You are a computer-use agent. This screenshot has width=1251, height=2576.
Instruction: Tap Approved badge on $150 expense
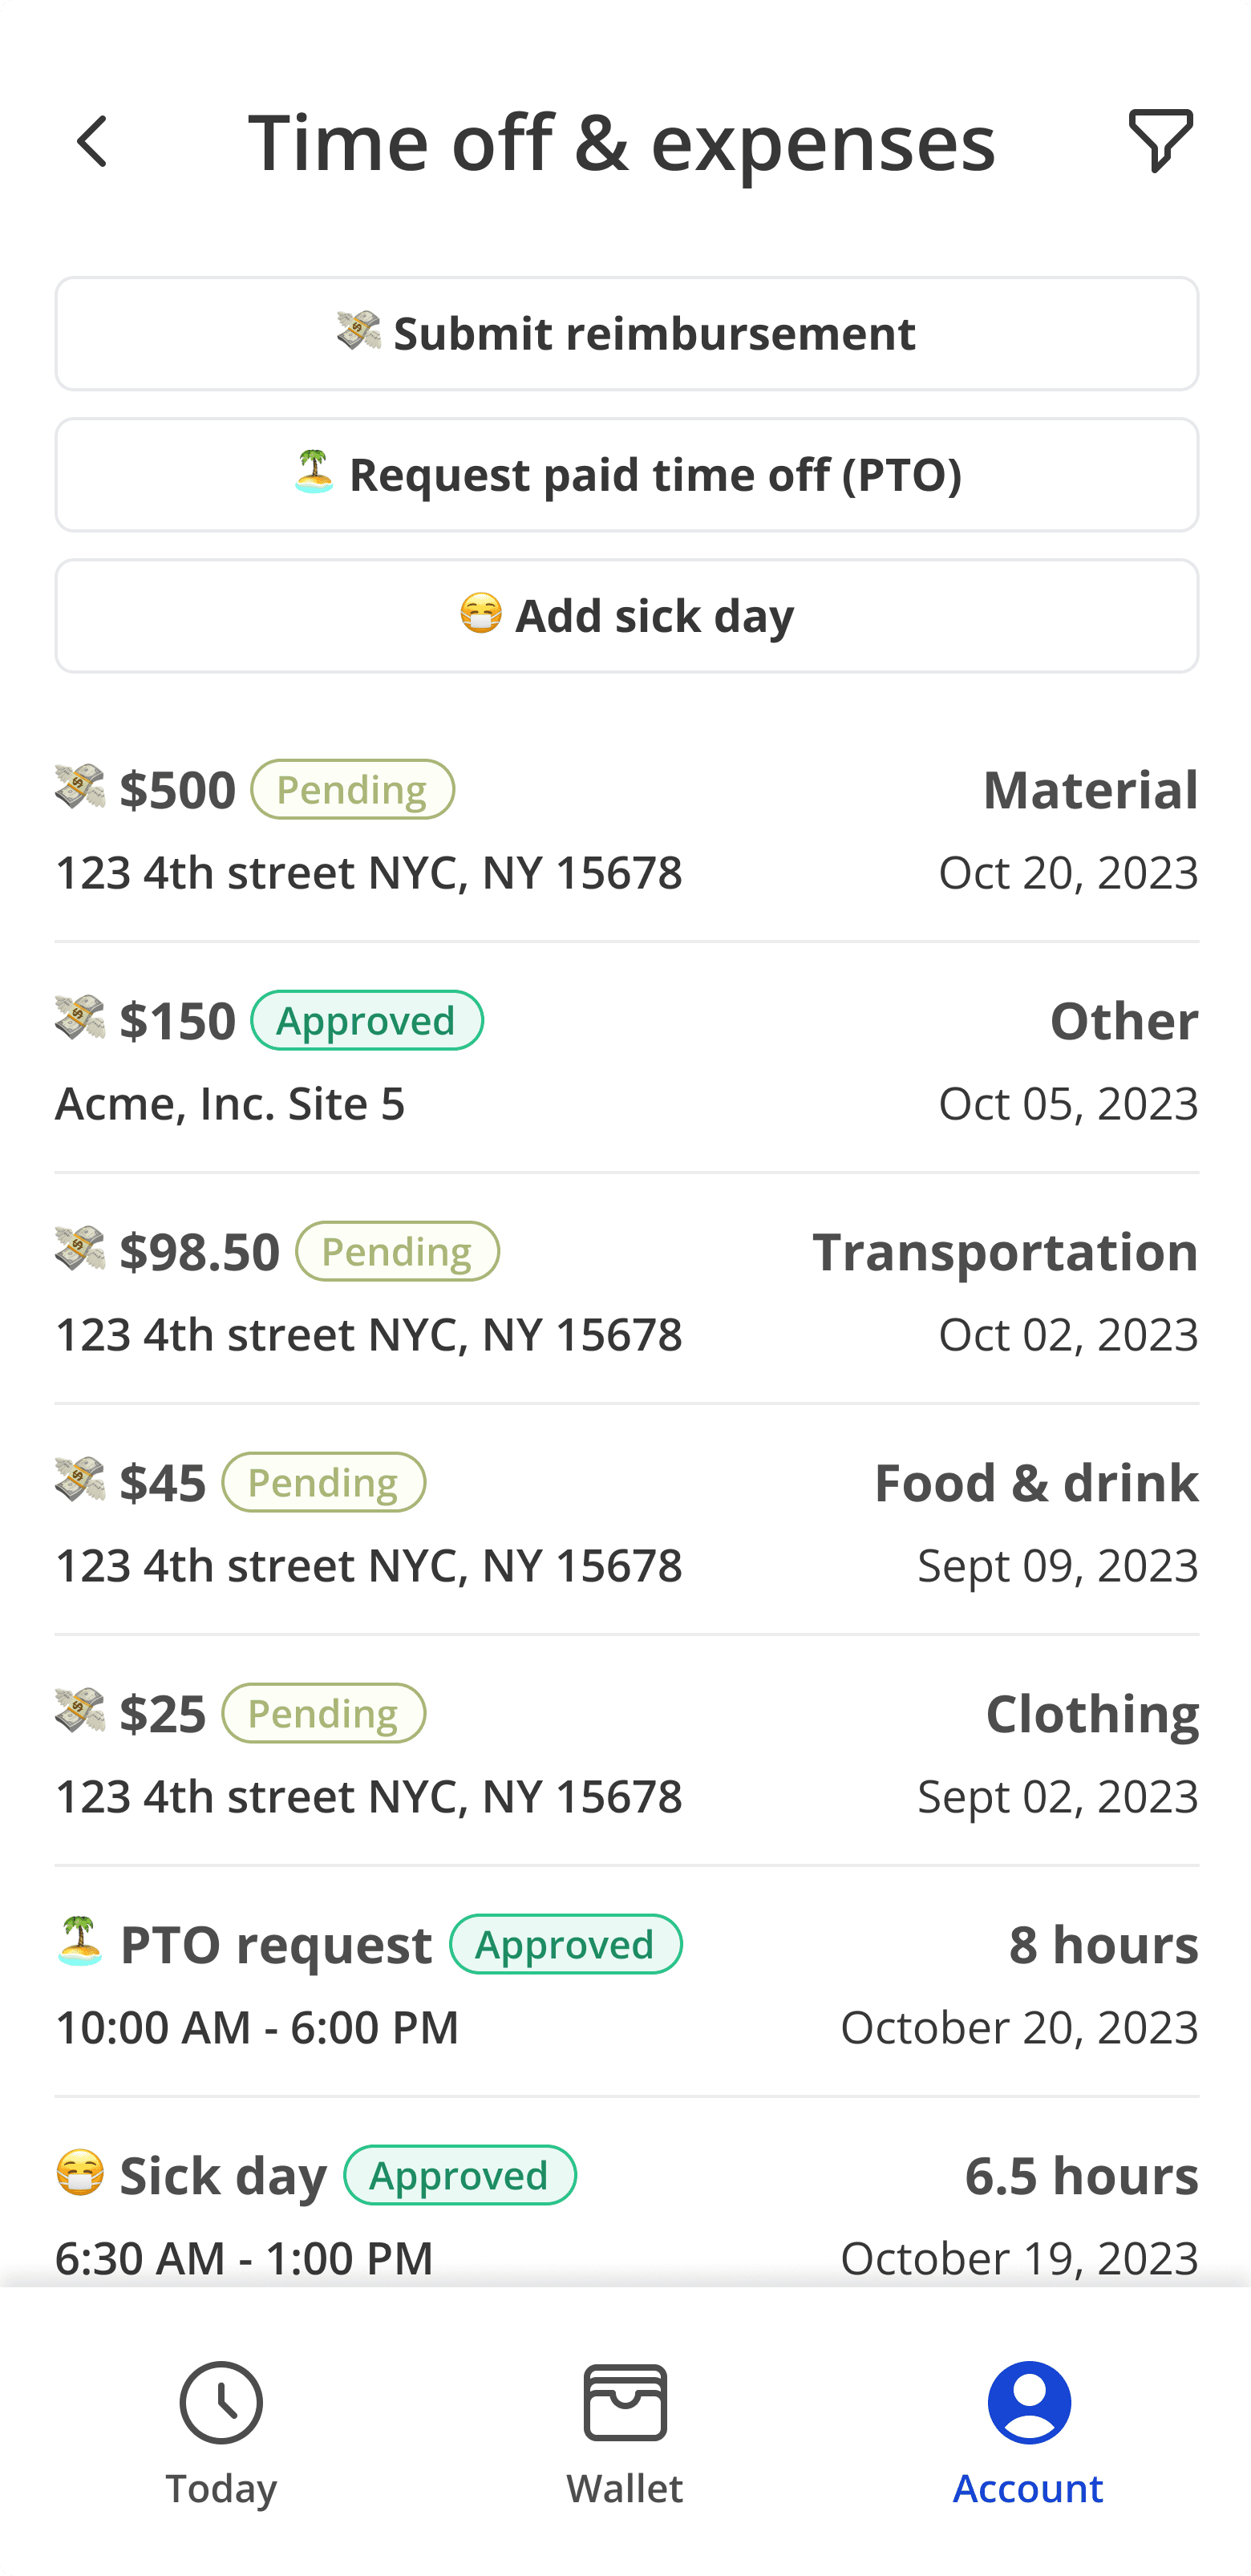366,1020
